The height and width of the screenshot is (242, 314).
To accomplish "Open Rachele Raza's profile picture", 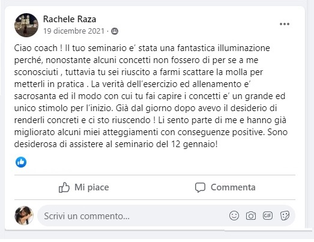I will 26,25.
